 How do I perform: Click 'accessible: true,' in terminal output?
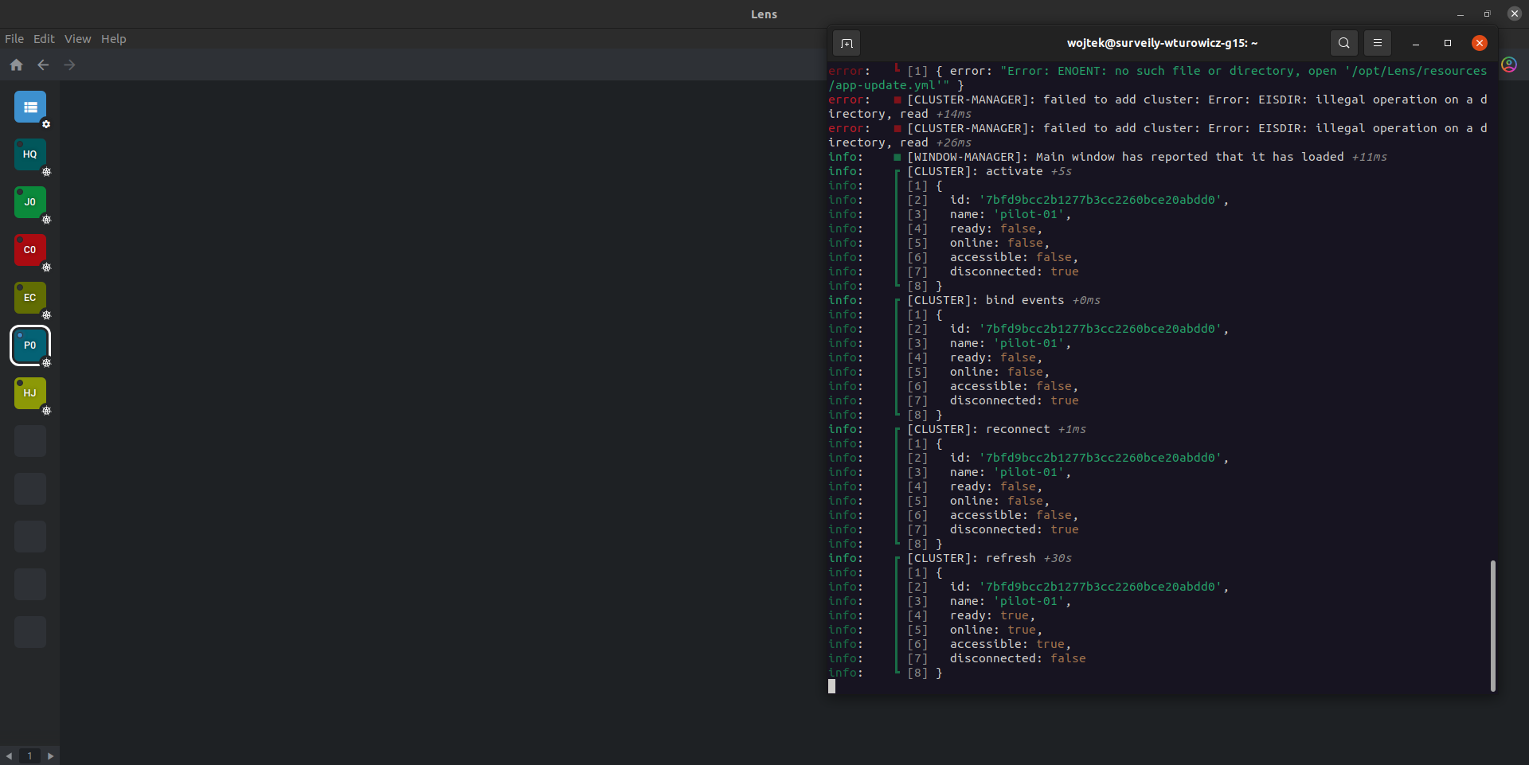point(1011,644)
